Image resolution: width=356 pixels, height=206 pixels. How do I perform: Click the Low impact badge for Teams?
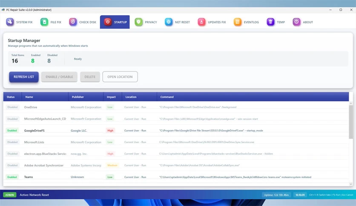(x=110, y=177)
